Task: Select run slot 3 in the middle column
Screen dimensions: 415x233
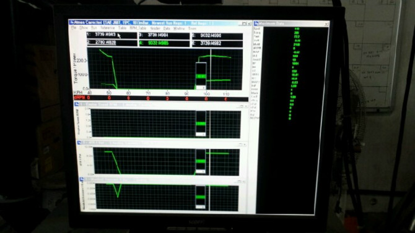Action: (164, 35)
